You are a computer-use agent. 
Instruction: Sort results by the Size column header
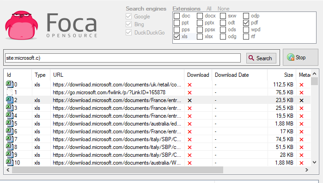[x=281, y=75]
